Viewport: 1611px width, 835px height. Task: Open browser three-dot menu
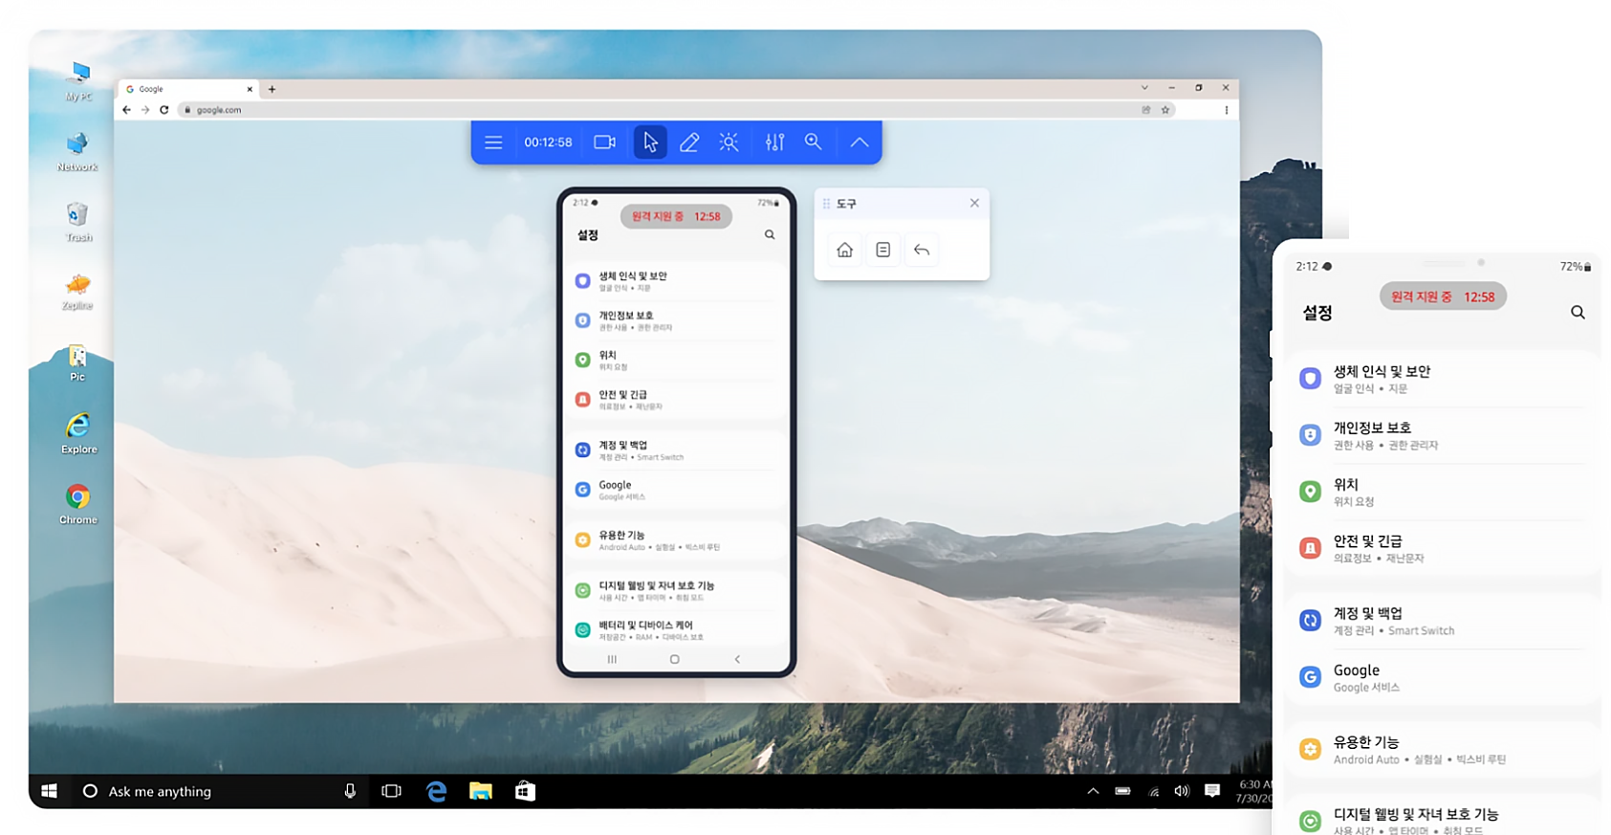[1227, 110]
